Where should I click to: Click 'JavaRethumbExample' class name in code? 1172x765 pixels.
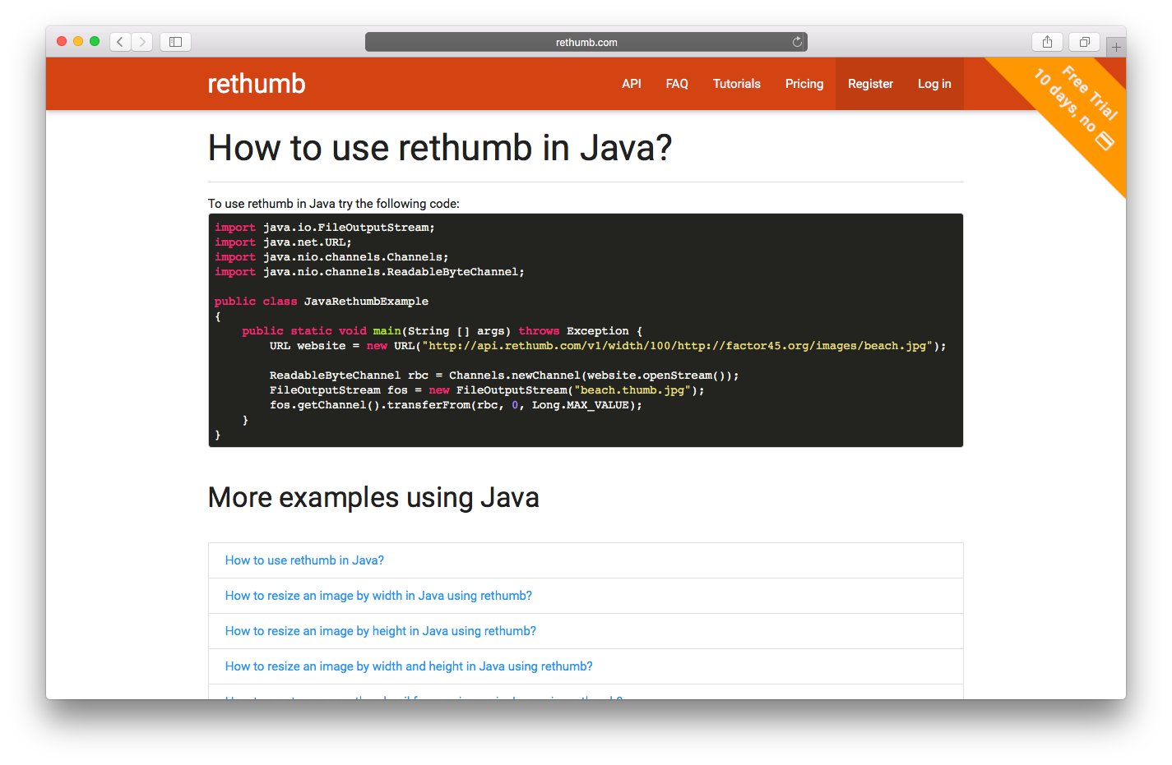pos(366,302)
